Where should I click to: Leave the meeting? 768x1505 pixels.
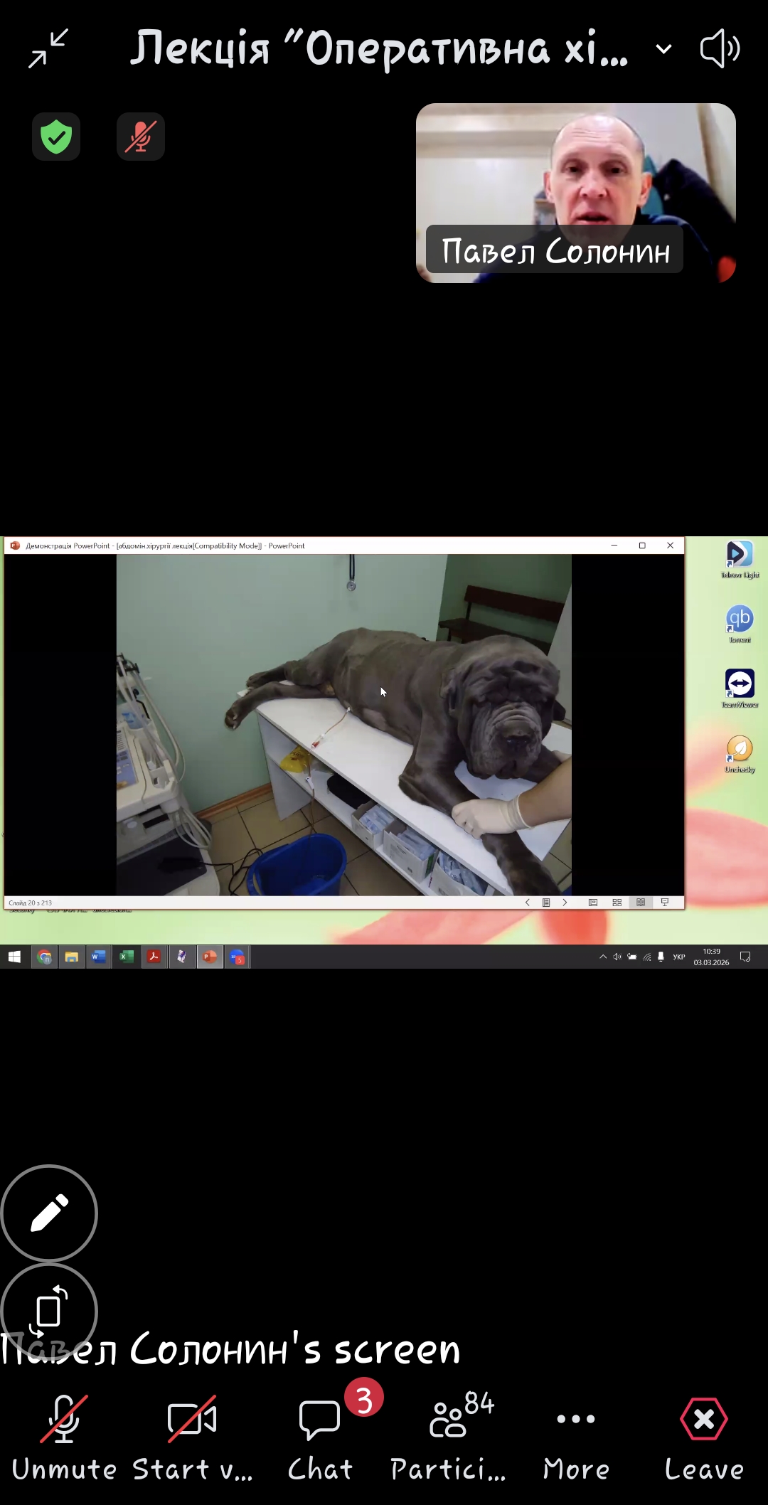pos(704,1439)
